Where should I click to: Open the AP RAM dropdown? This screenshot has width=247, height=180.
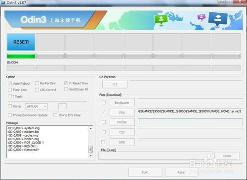pyautogui.click(x=37, y=106)
